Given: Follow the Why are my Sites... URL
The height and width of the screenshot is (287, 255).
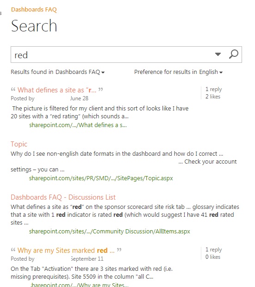Looking at the screenshot, I should tap(80, 285).
